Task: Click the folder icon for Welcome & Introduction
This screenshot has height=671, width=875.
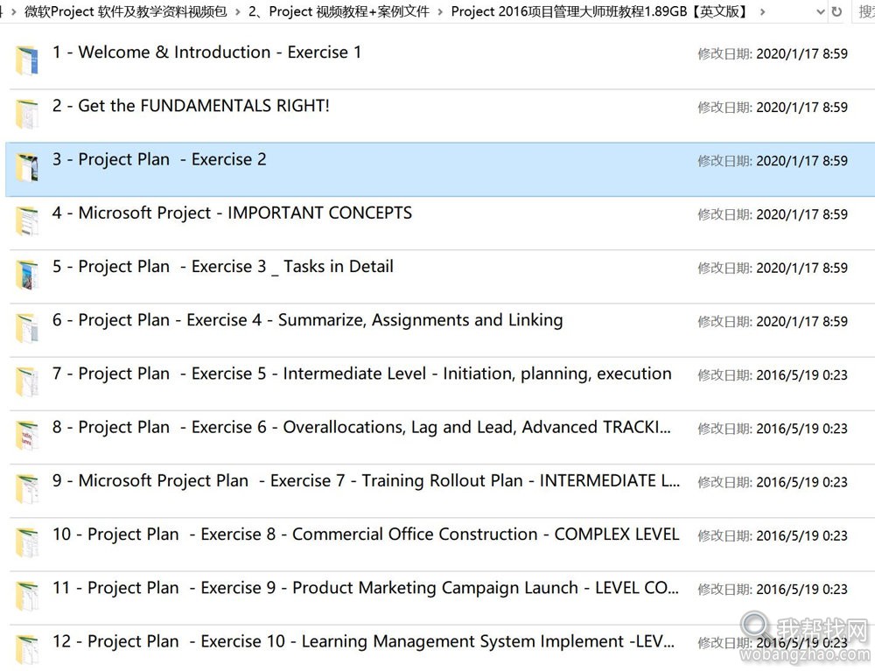Action: [x=27, y=60]
